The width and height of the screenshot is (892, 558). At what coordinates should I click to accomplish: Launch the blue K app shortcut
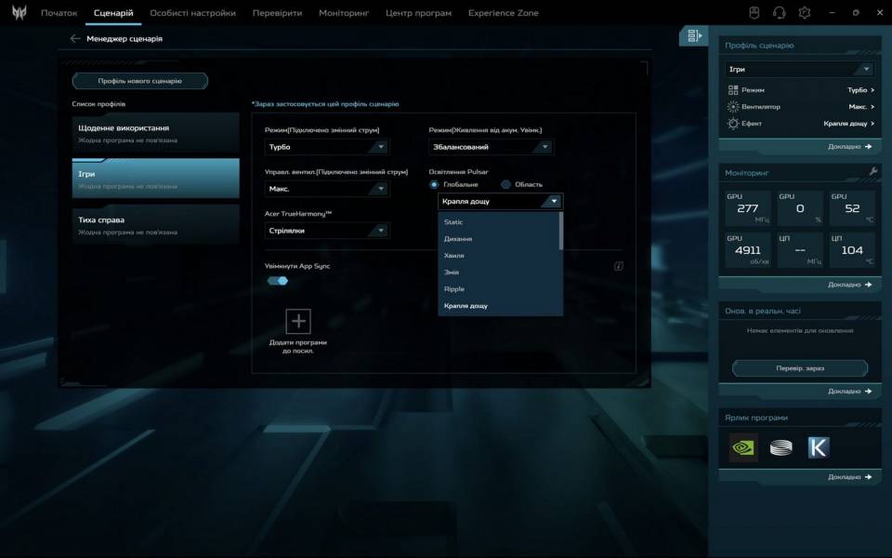pos(818,447)
